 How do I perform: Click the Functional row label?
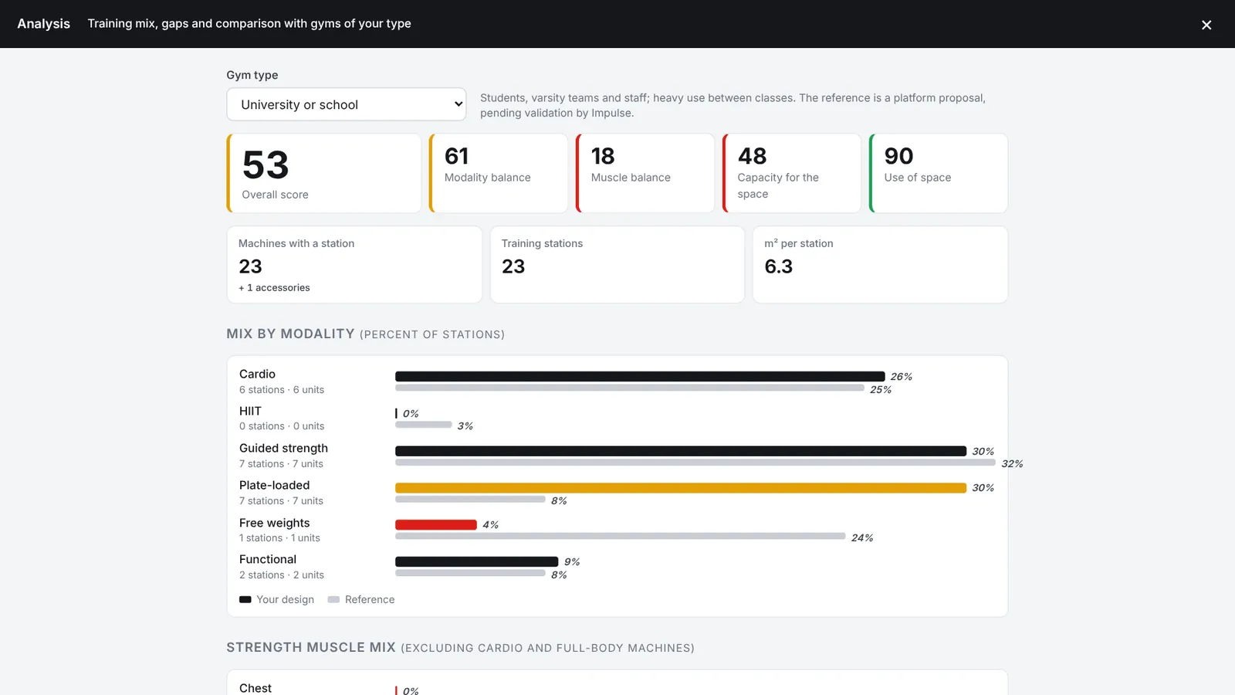268,559
